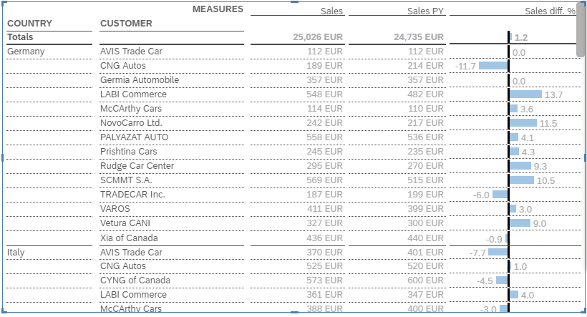The image size is (587, 317).
Task: Click the CYNG of Canada customer cell
Action: click(x=135, y=281)
